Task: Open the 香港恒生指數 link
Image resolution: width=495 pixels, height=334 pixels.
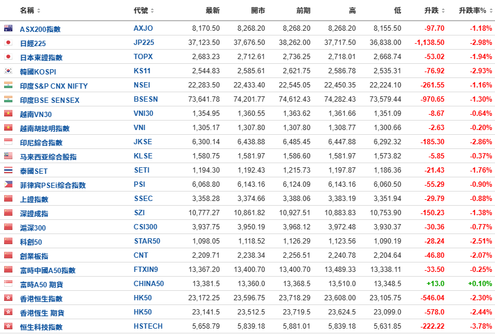Action: coord(41,299)
